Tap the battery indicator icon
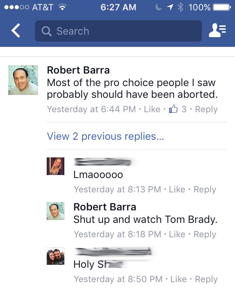The height and width of the screenshot is (288, 235). pyautogui.click(x=222, y=7)
